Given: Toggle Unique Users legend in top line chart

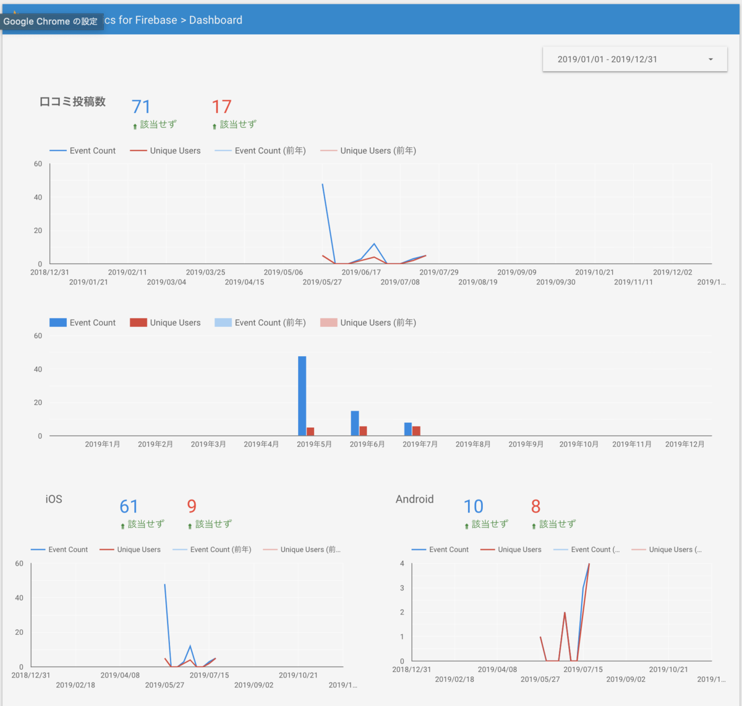Looking at the screenshot, I should [165, 151].
